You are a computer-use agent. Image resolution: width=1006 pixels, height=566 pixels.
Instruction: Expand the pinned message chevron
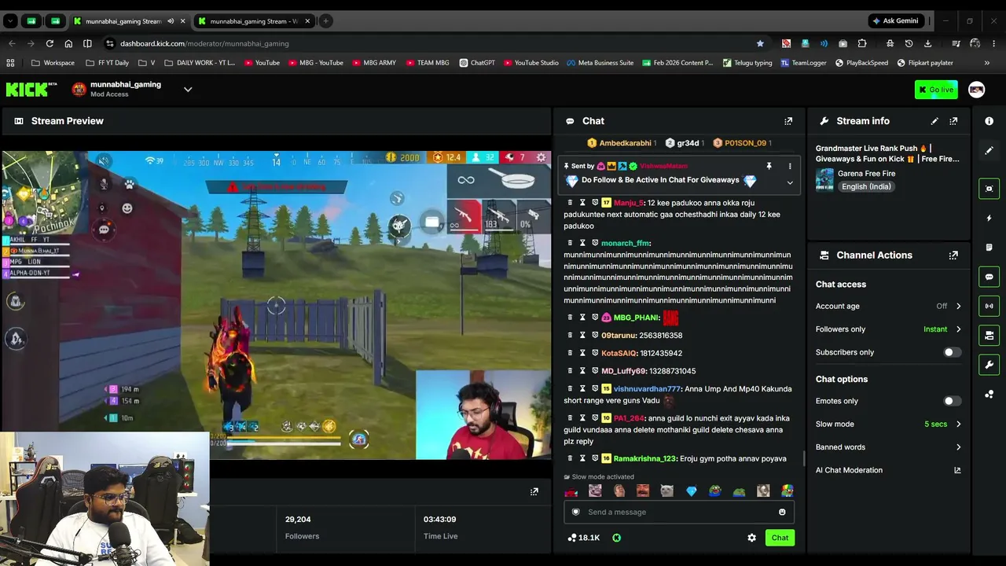790,182
